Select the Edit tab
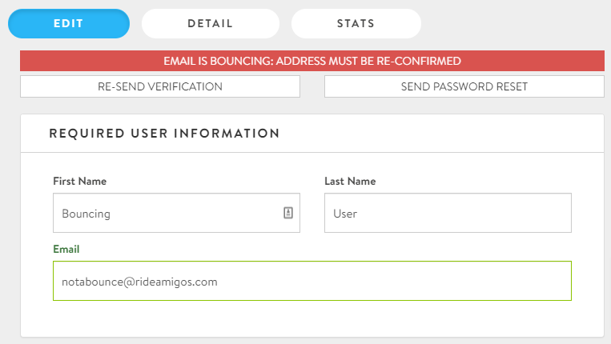611x344 pixels. click(68, 24)
